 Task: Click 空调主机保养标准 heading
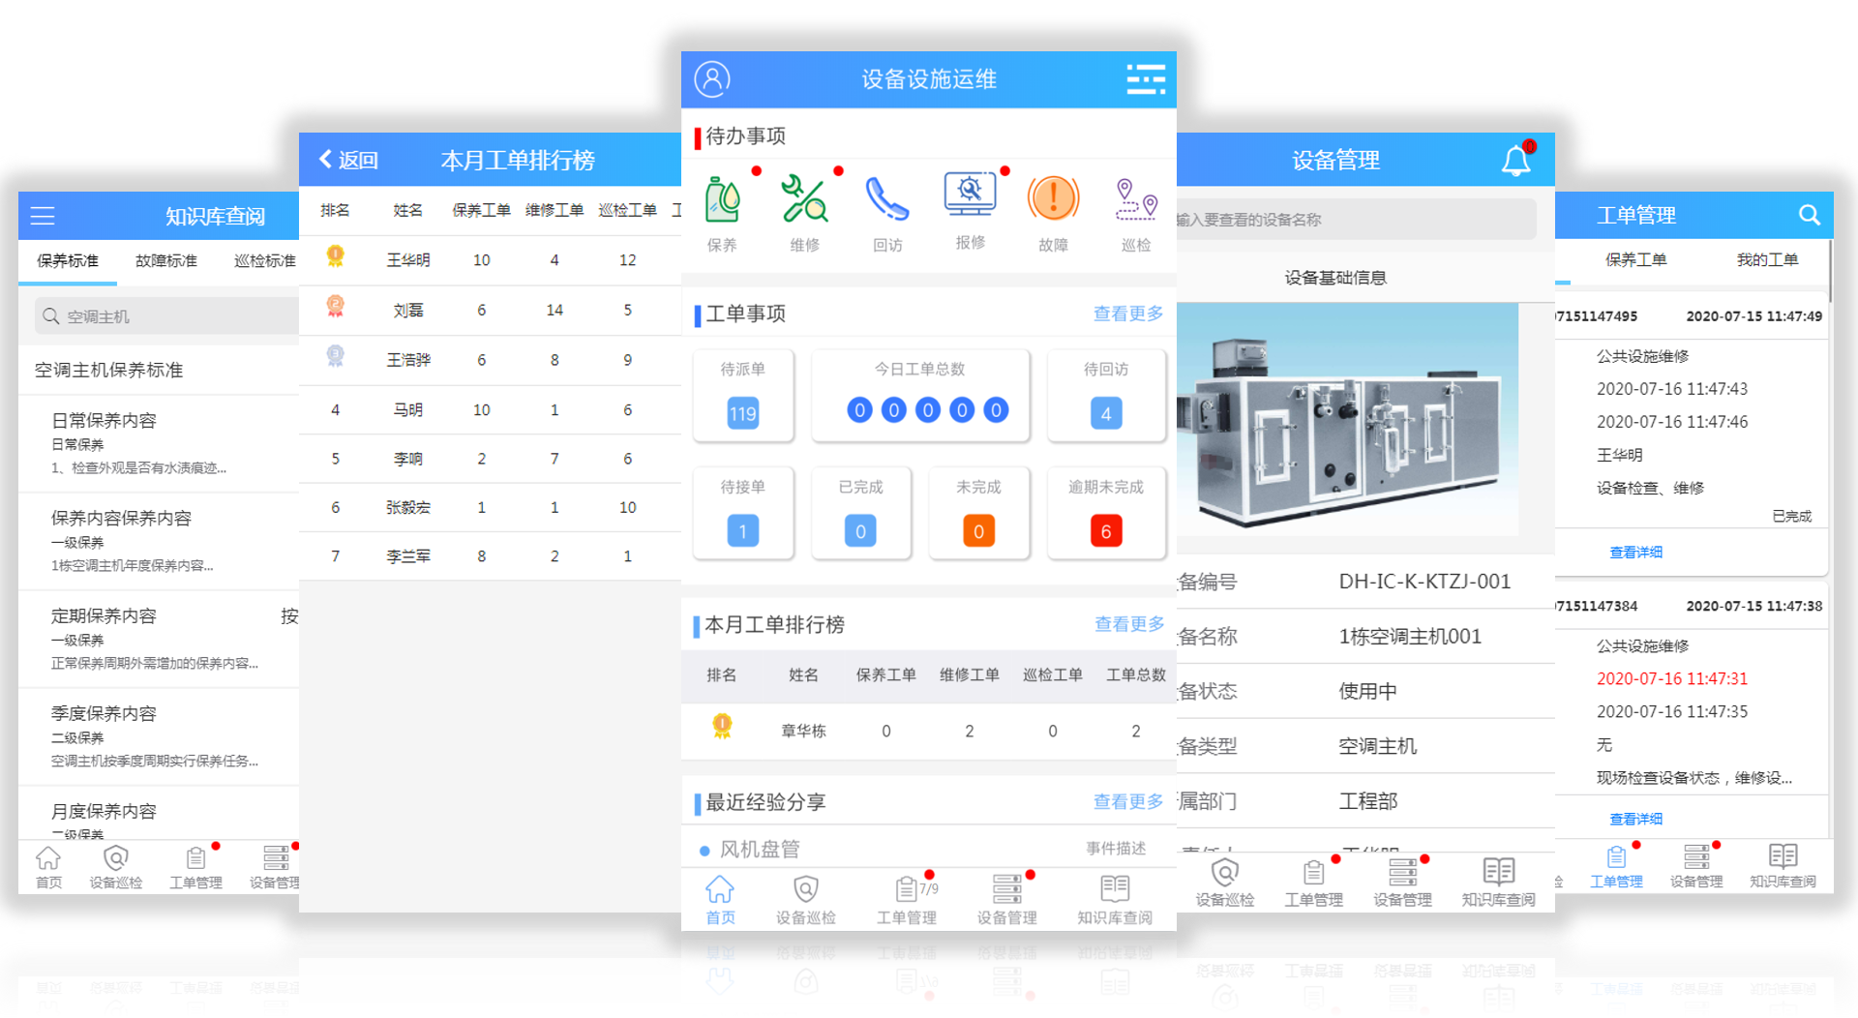click(x=108, y=370)
